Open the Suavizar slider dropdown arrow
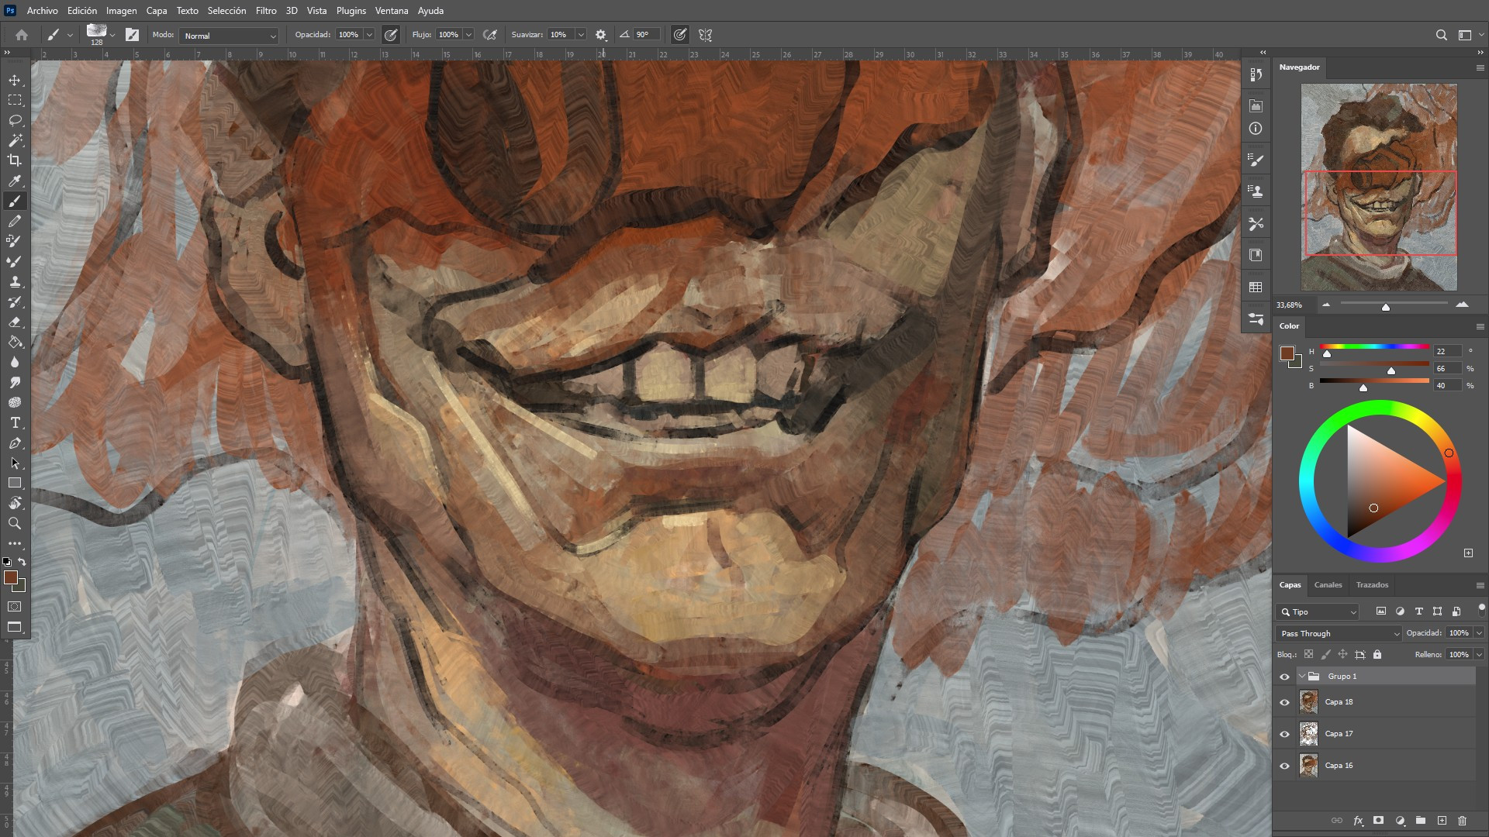Screen dimensions: 1489x837 click(x=580, y=35)
